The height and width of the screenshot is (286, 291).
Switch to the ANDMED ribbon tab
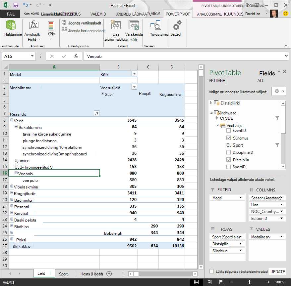pyautogui.click(x=123, y=14)
